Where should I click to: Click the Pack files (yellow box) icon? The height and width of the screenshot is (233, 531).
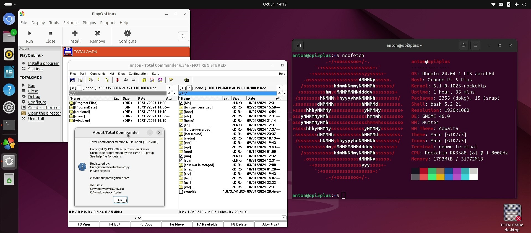pos(144,80)
